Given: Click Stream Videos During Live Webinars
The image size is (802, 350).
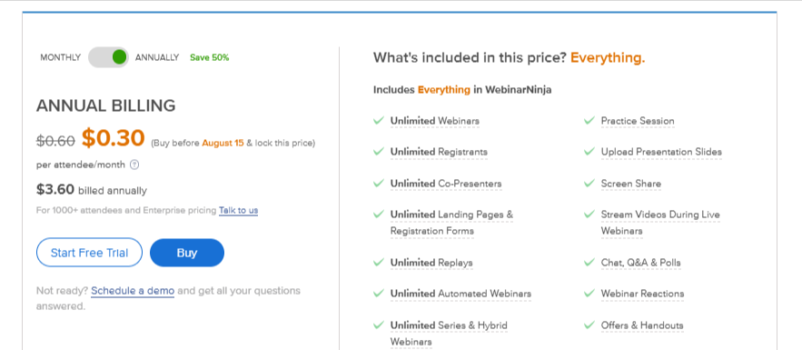Looking at the screenshot, I should tap(660, 223).
